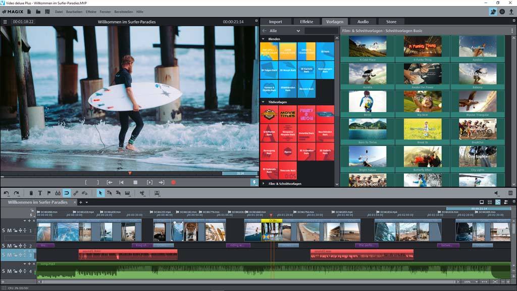Click the lightning bolt icon below the preview
517x291 pixels.
pyautogui.click(x=254, y=182)
